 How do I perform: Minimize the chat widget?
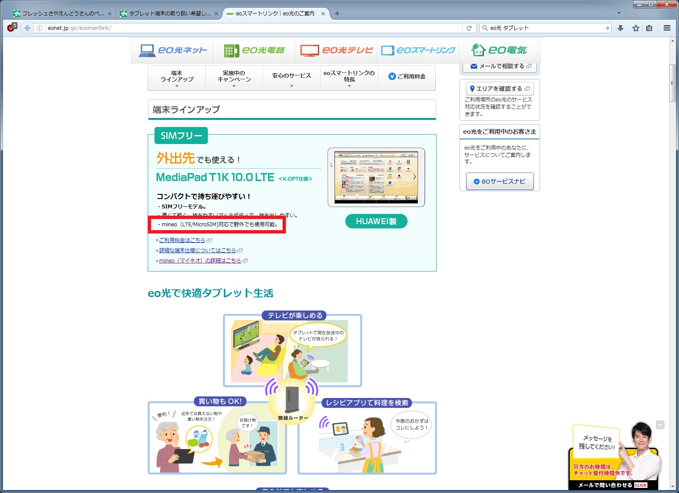(x=660, y=425)
